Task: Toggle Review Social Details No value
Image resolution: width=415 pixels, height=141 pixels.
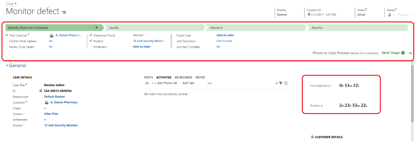Action: point(50,47)
